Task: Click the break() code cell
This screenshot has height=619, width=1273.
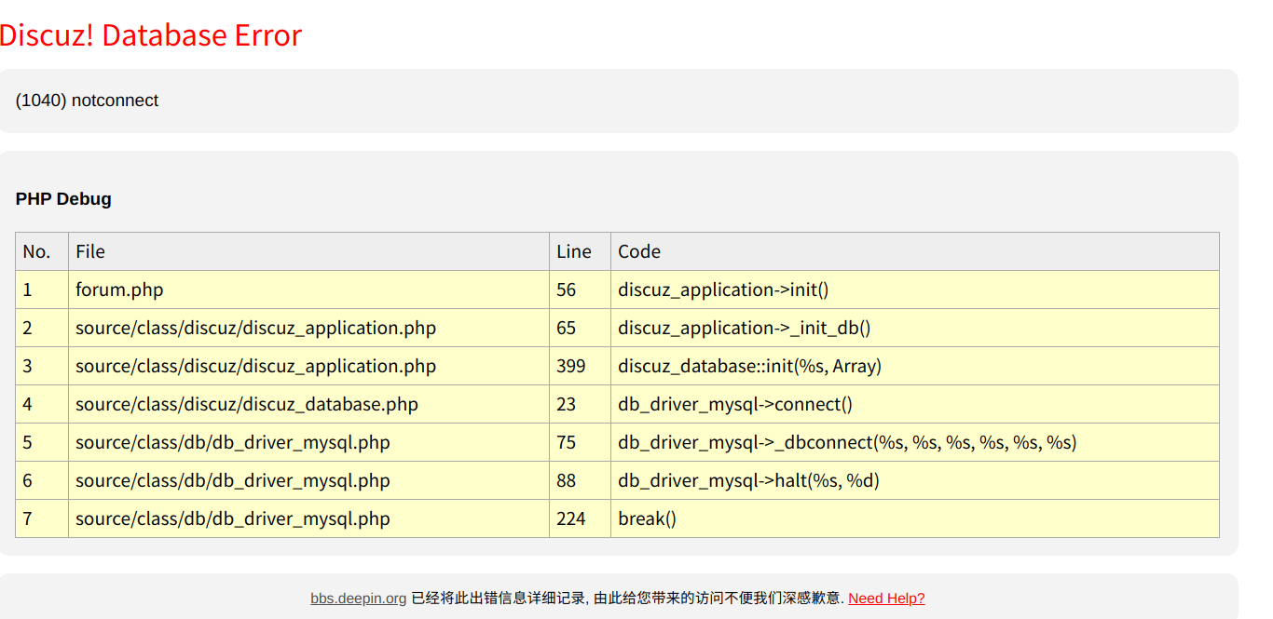Action: [915, 518]
